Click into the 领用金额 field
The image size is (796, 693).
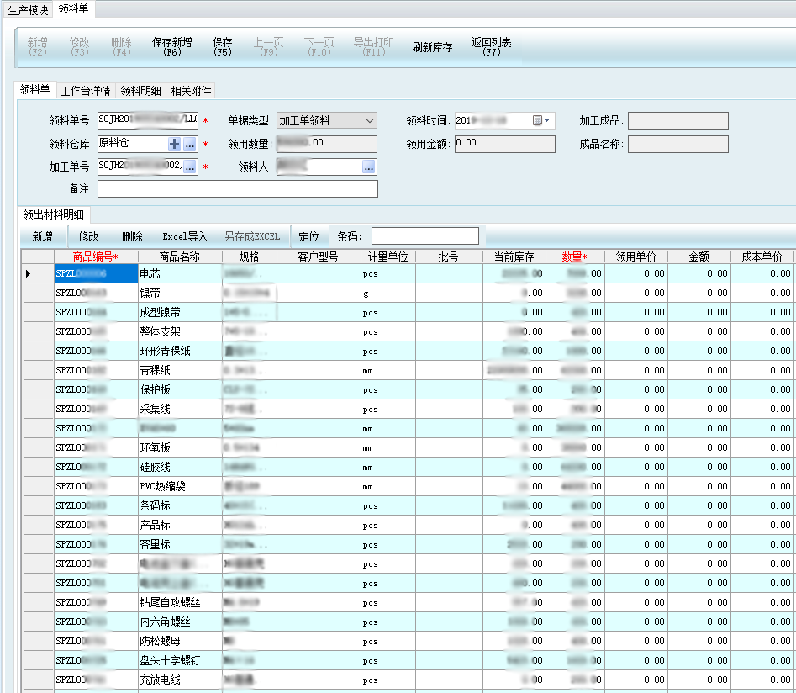point(504,145)
